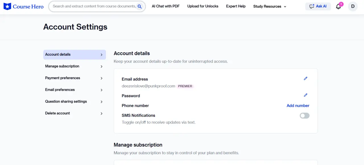Click the PREMIER badge
This screenshot has height=165, width=364.
click(x=185, y=86)
